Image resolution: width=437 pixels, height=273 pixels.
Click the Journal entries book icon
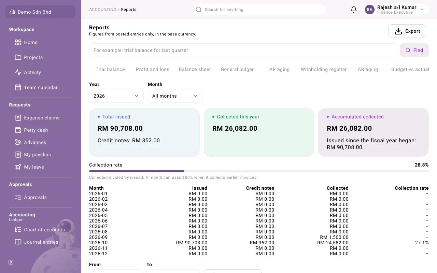[18, 242]
